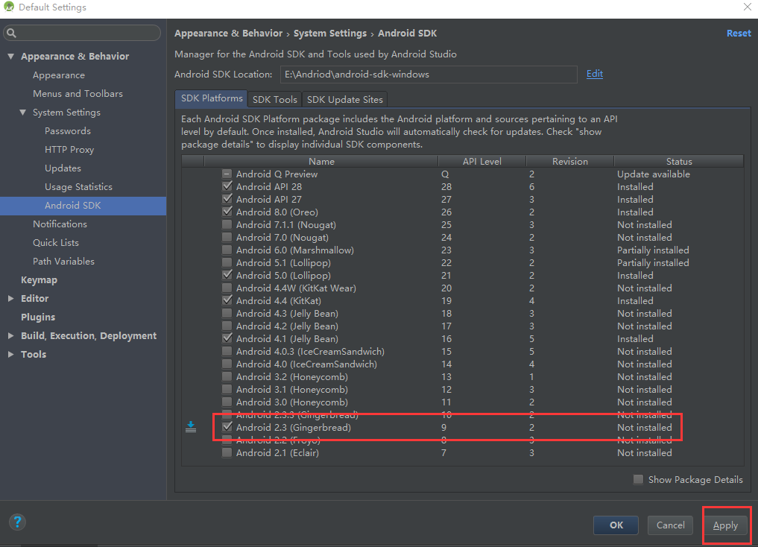The width and height of the screenshot is (758, 547).
Task: Click Edit next to Android SDK Location
Action: click(x=594, y=74)
